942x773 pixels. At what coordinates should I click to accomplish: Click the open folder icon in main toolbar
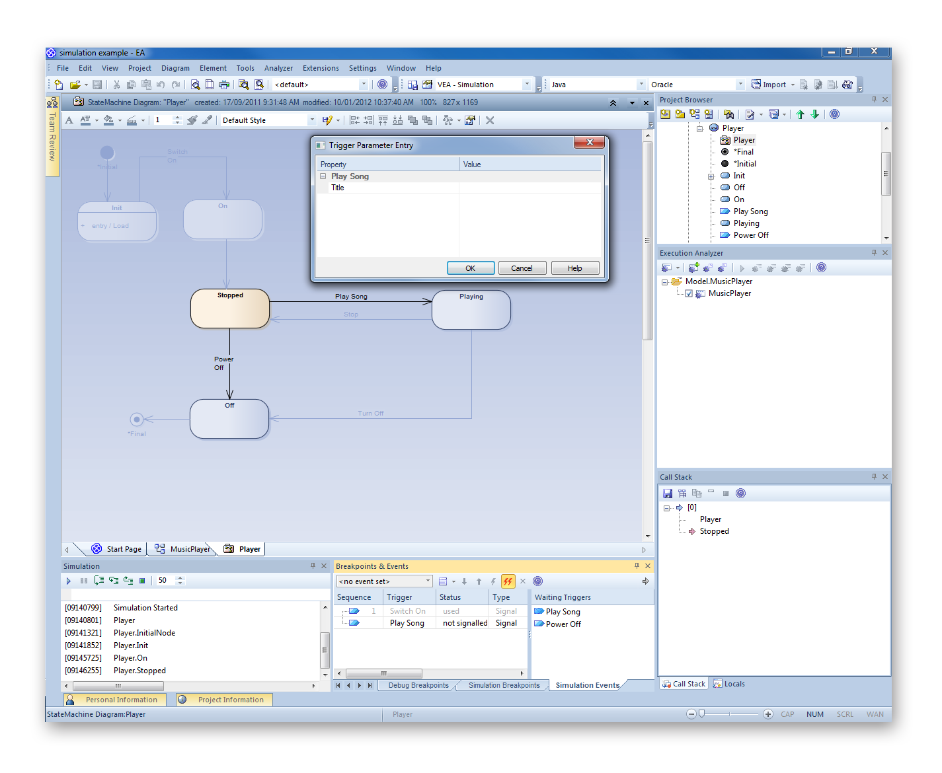[x=75, y=85]
